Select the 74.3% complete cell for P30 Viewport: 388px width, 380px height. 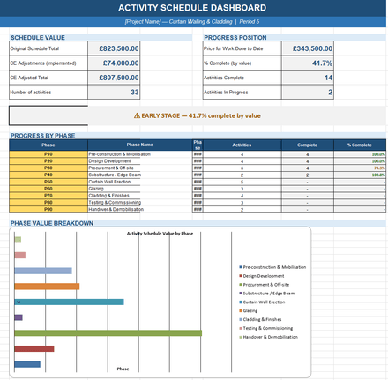coord(360,168)
